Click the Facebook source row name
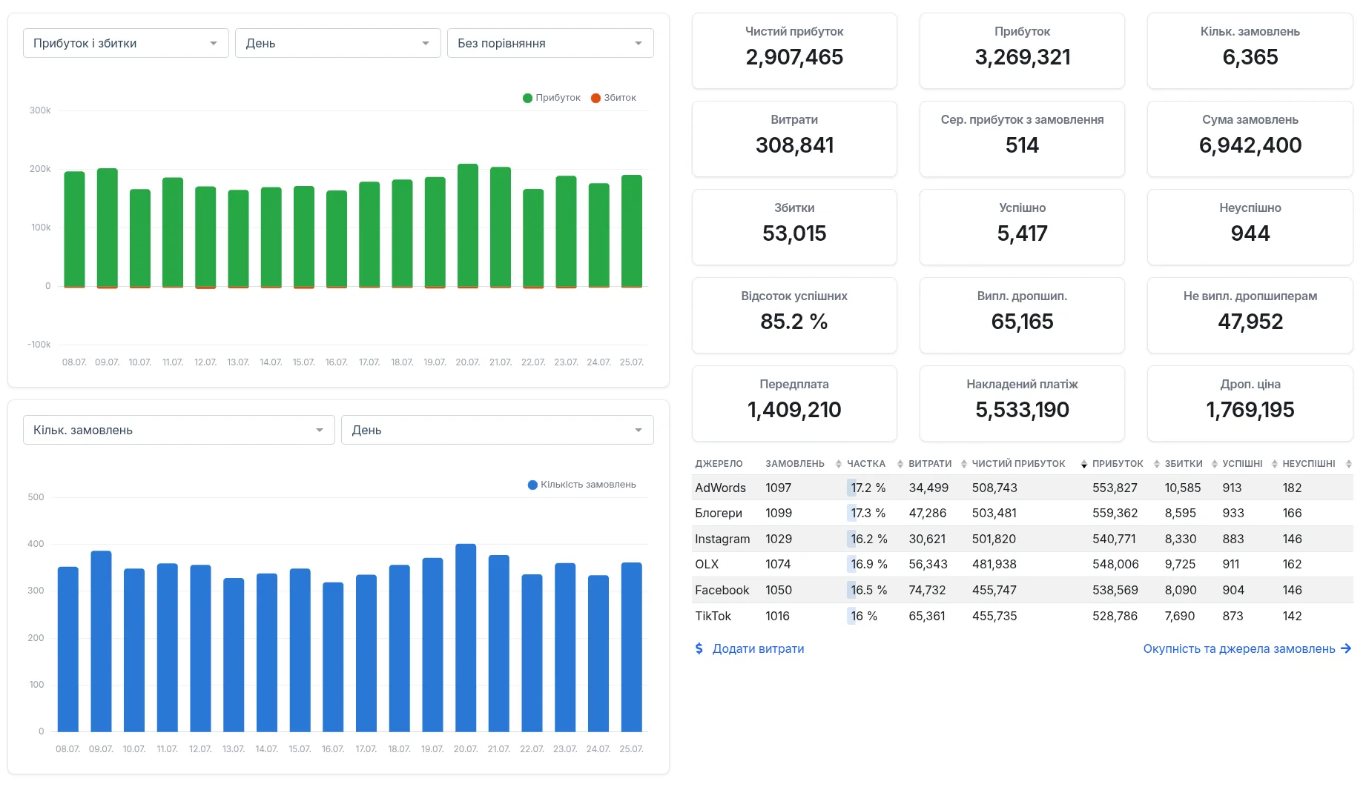 [722, 590]
